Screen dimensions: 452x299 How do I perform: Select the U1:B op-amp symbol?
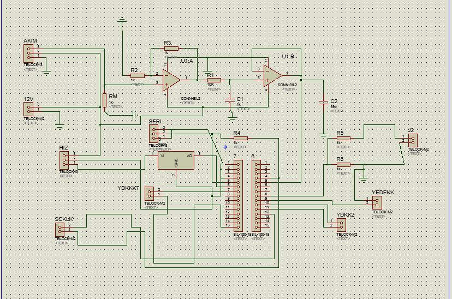[272, 76]
